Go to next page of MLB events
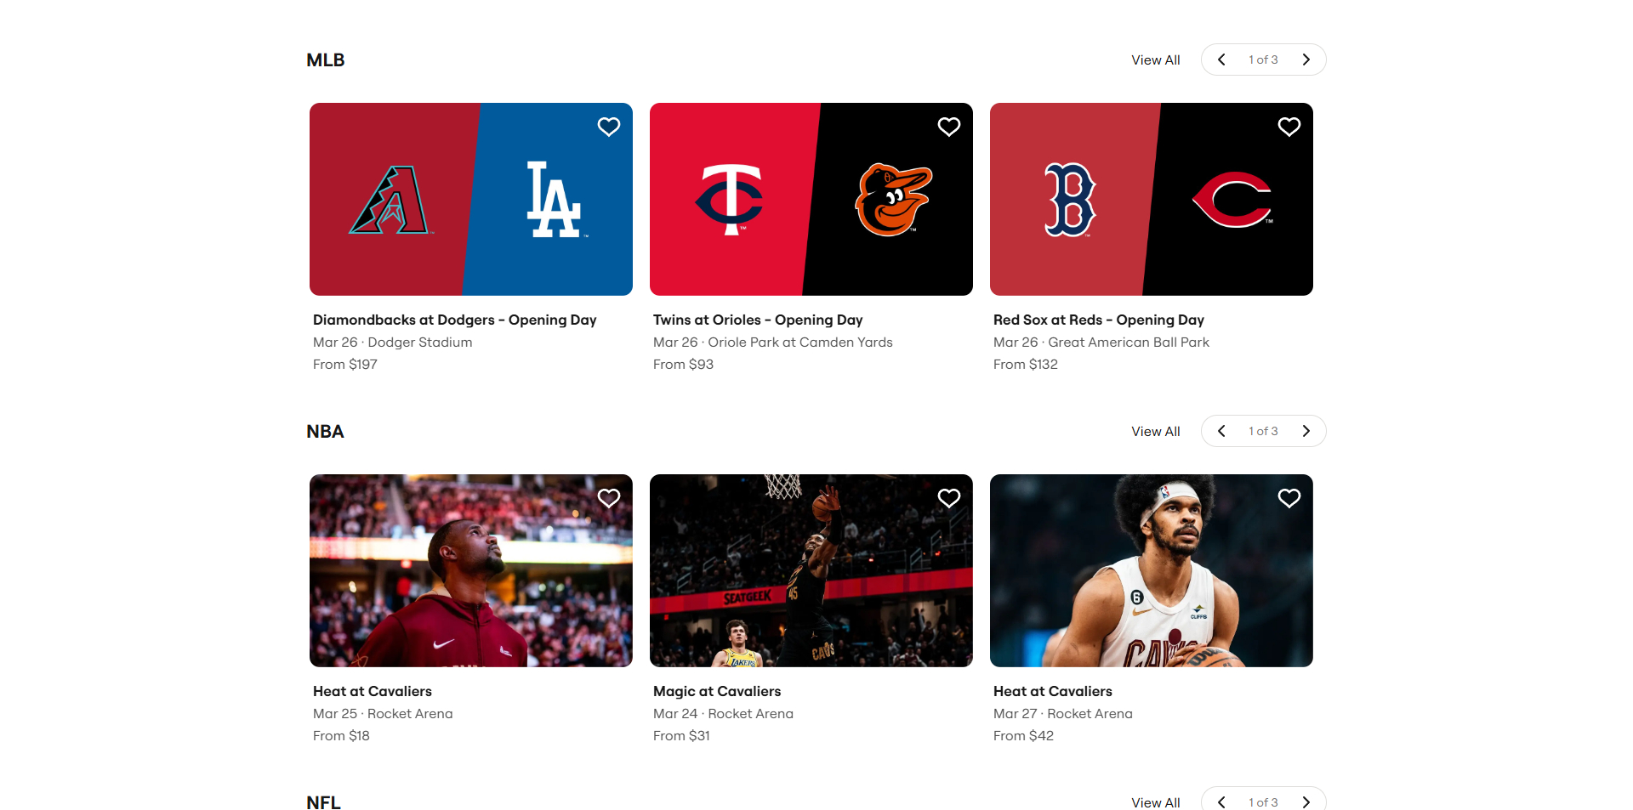The width and height of the screenshot is (1633, 810). pyautogui.click(x=1306, y=59)
